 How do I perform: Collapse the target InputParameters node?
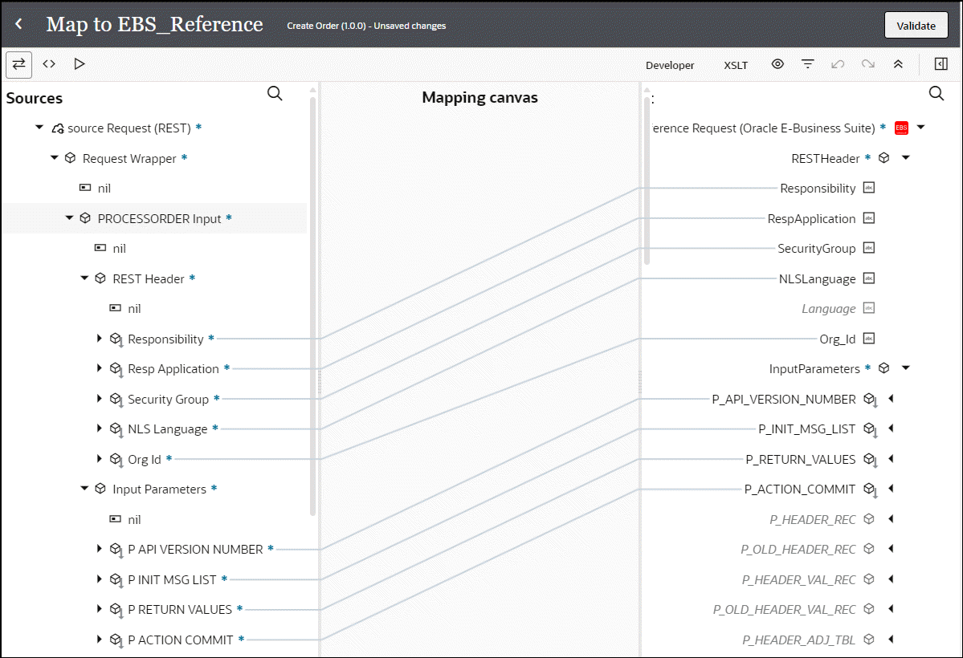coord(906,368)
